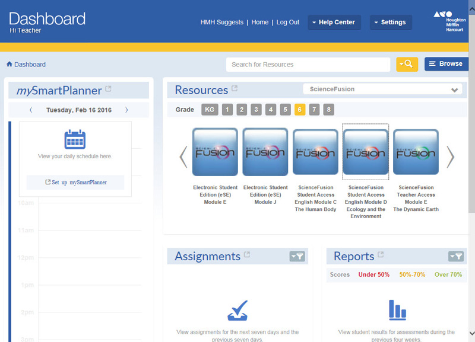Open the Settings dropdown menu
The width and height of the screenshot is (475, 342).
pos(390,23)
